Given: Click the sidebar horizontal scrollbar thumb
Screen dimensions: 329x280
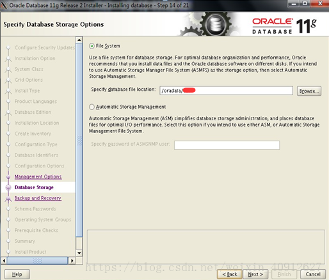Looking at the screenshot, I should (37, 261).
